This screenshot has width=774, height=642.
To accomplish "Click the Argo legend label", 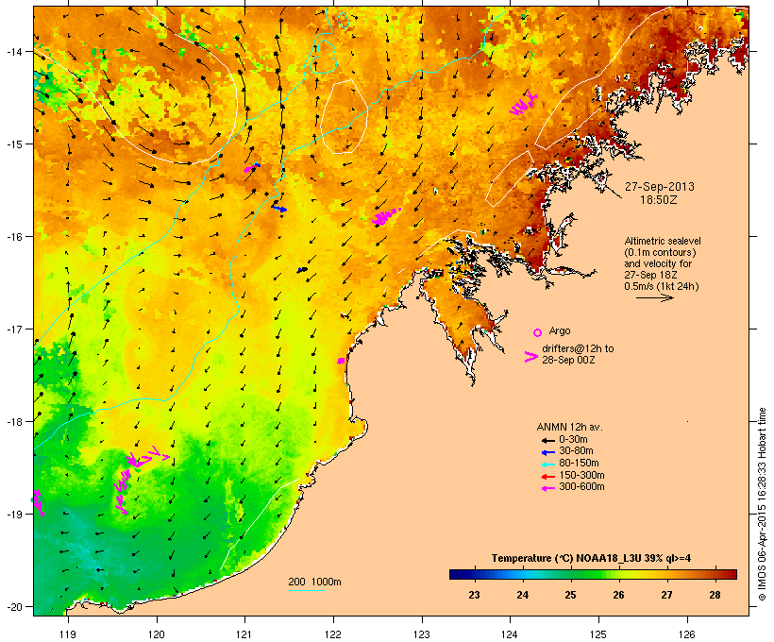I will pyautogui.click(x=560, y=330).
